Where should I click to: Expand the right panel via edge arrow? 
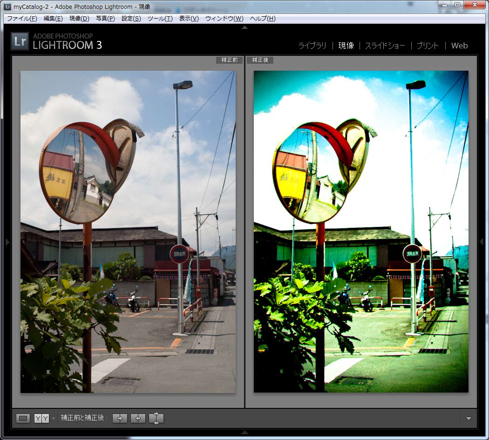click(x=482, y=241)
